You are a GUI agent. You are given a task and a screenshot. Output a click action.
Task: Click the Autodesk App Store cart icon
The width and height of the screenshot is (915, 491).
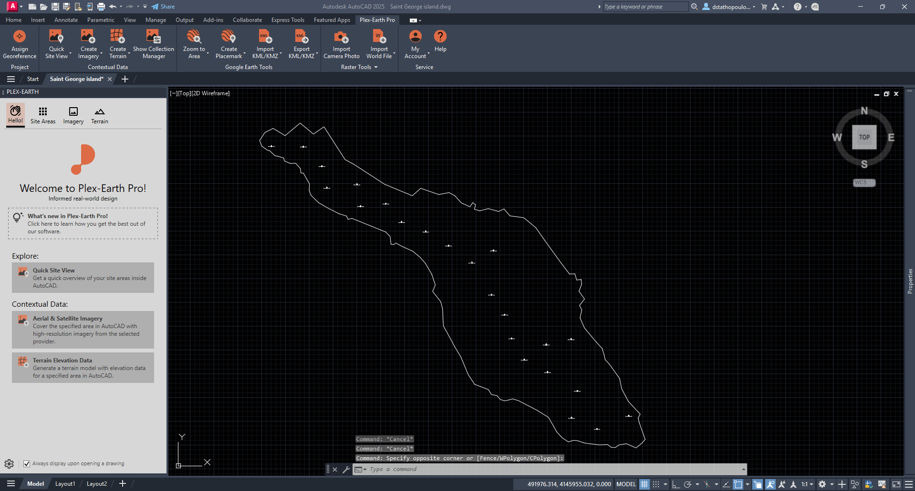[x=764, y=7]
